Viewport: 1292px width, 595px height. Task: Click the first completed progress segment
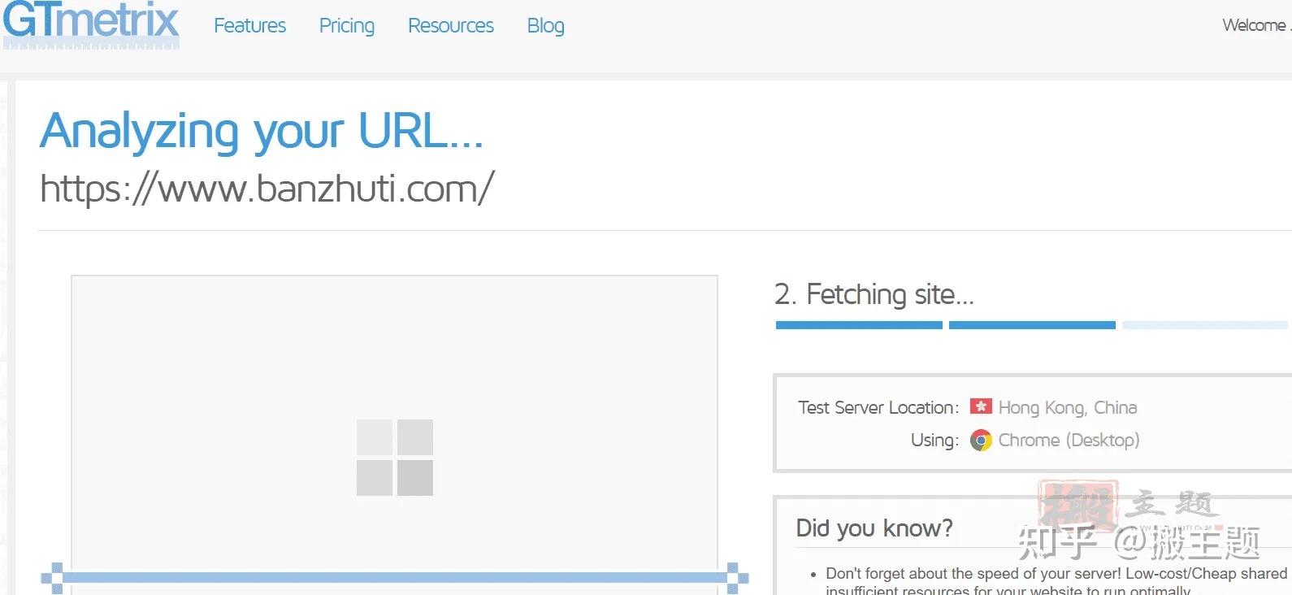859,325
